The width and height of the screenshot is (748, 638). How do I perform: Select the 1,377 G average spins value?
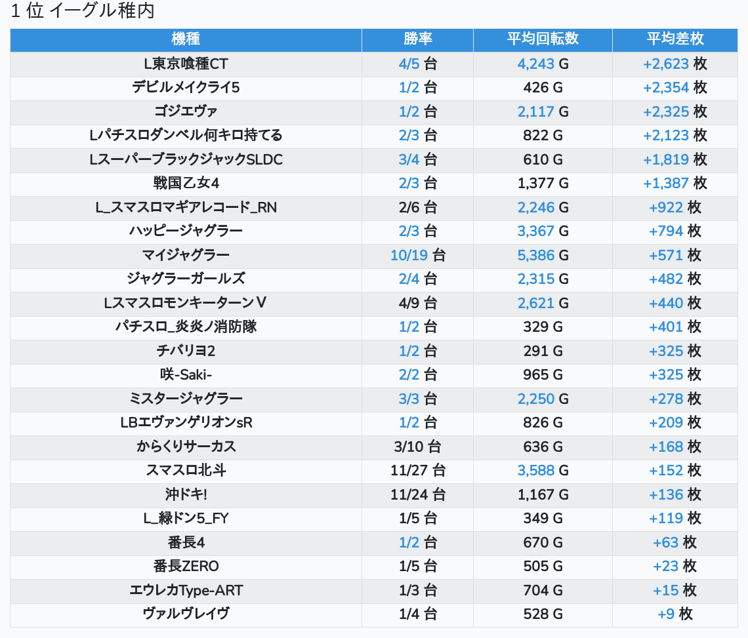(x=543, y=183)
